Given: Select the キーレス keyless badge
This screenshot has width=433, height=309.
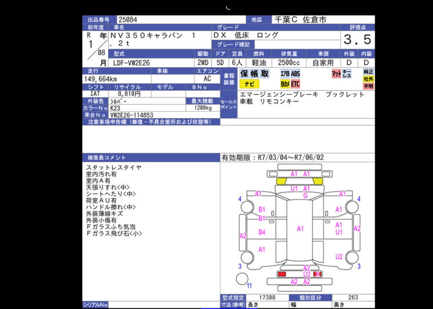Looking at the screenshot, I should point(347,74).
